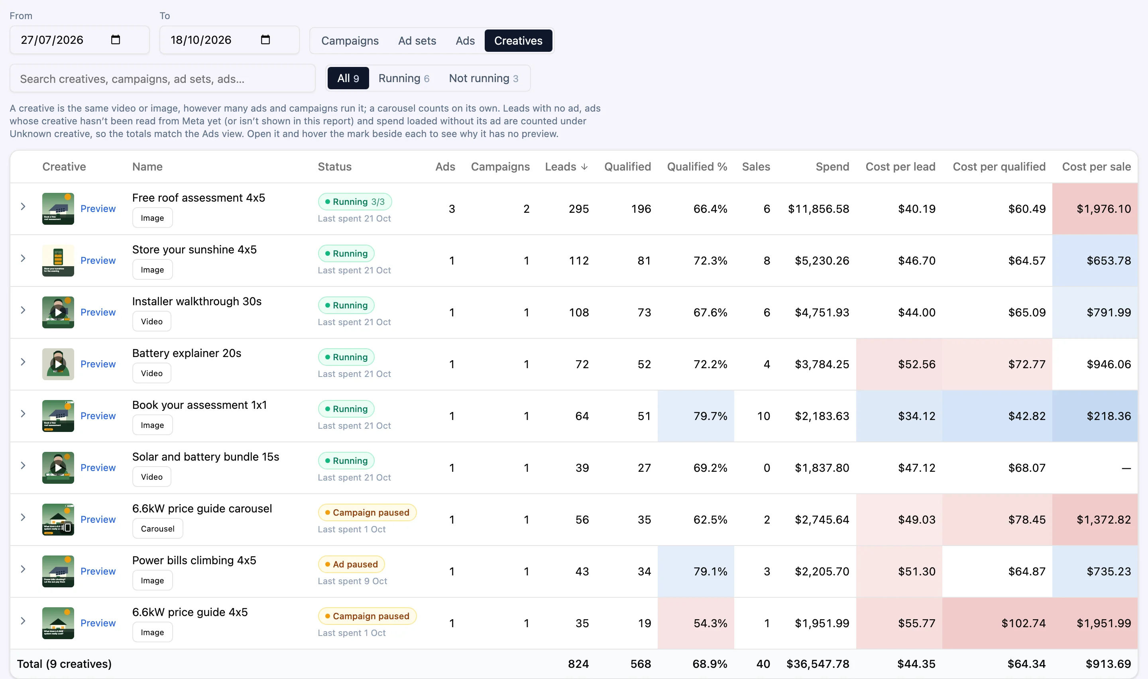Expand the 6.6kW price guide carousel row
Image resolution: width=1148 pixels, height=679 pixels.
coord(23,517)
